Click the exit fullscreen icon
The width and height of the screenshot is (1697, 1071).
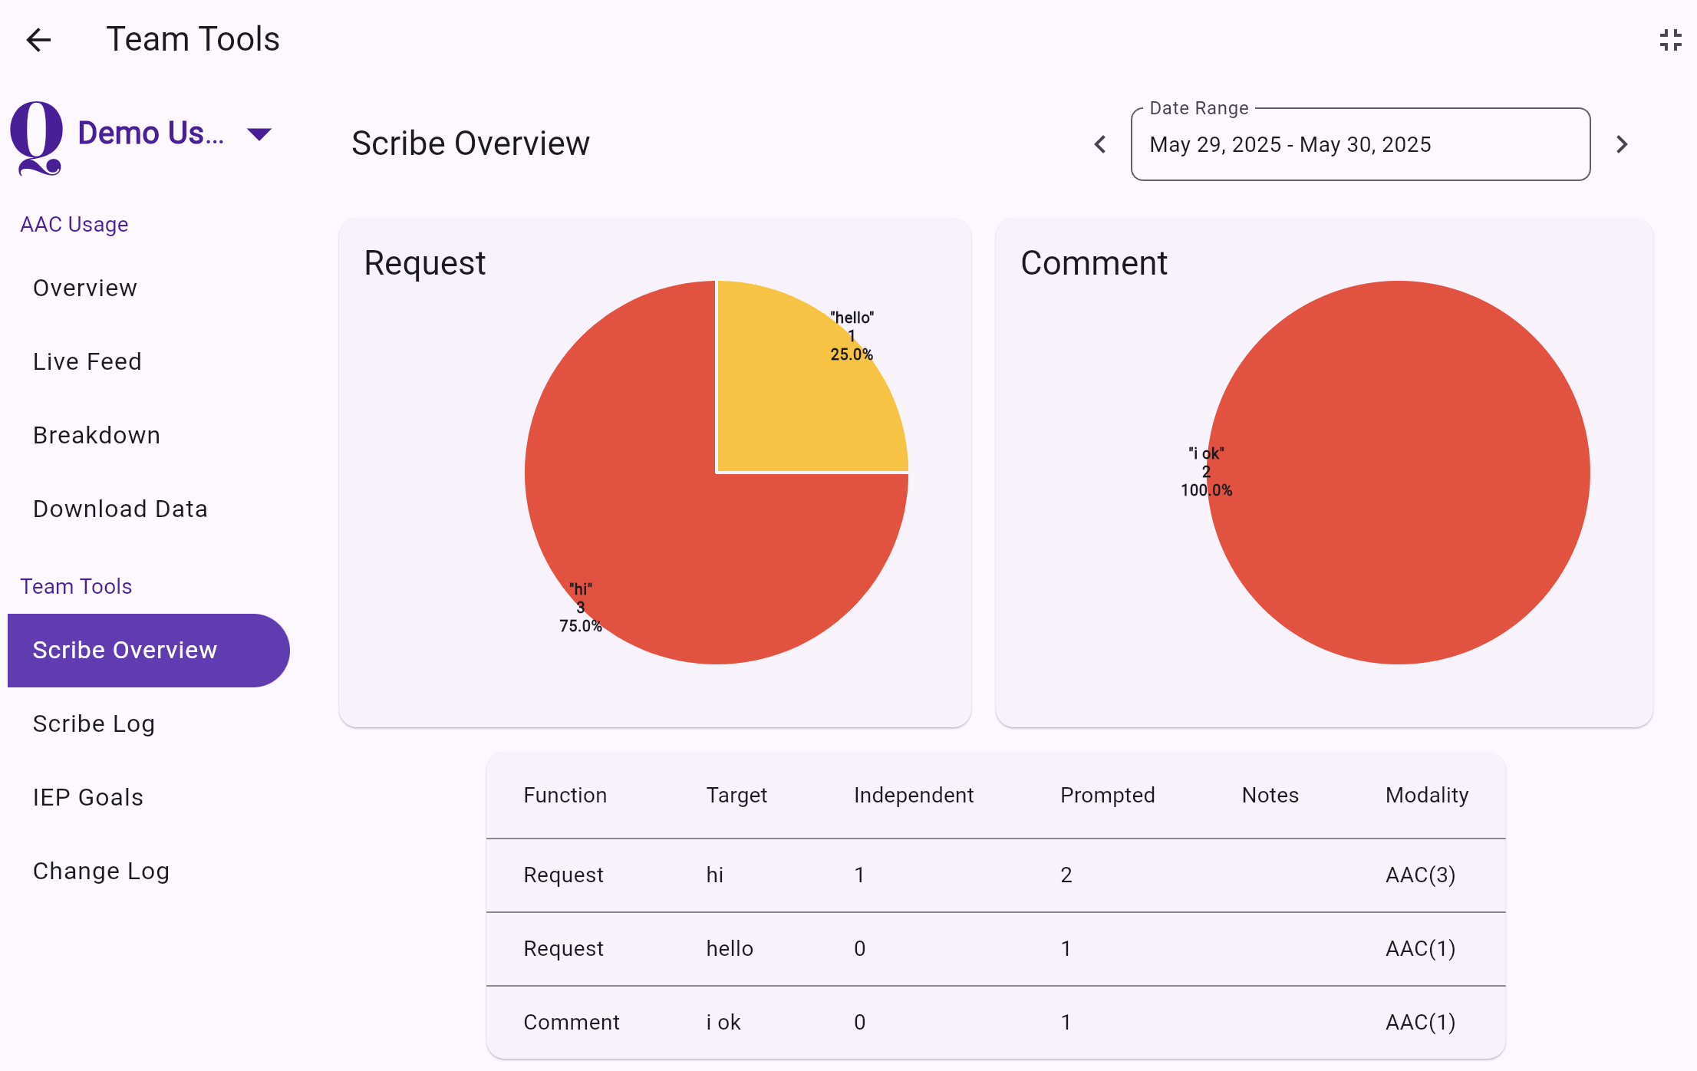[x=1670, y=40]
